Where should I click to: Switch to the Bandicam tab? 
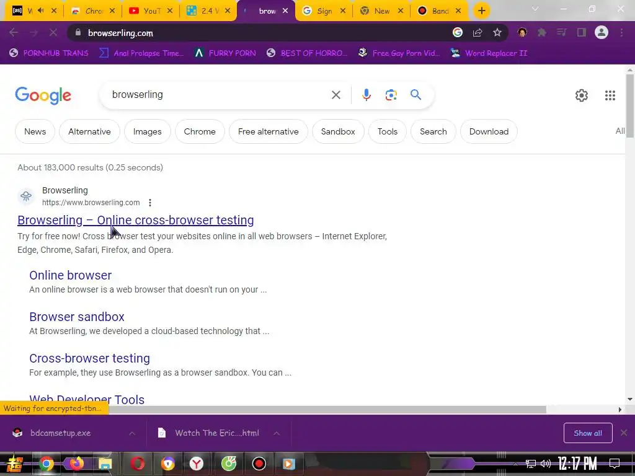tap(440, 11)
